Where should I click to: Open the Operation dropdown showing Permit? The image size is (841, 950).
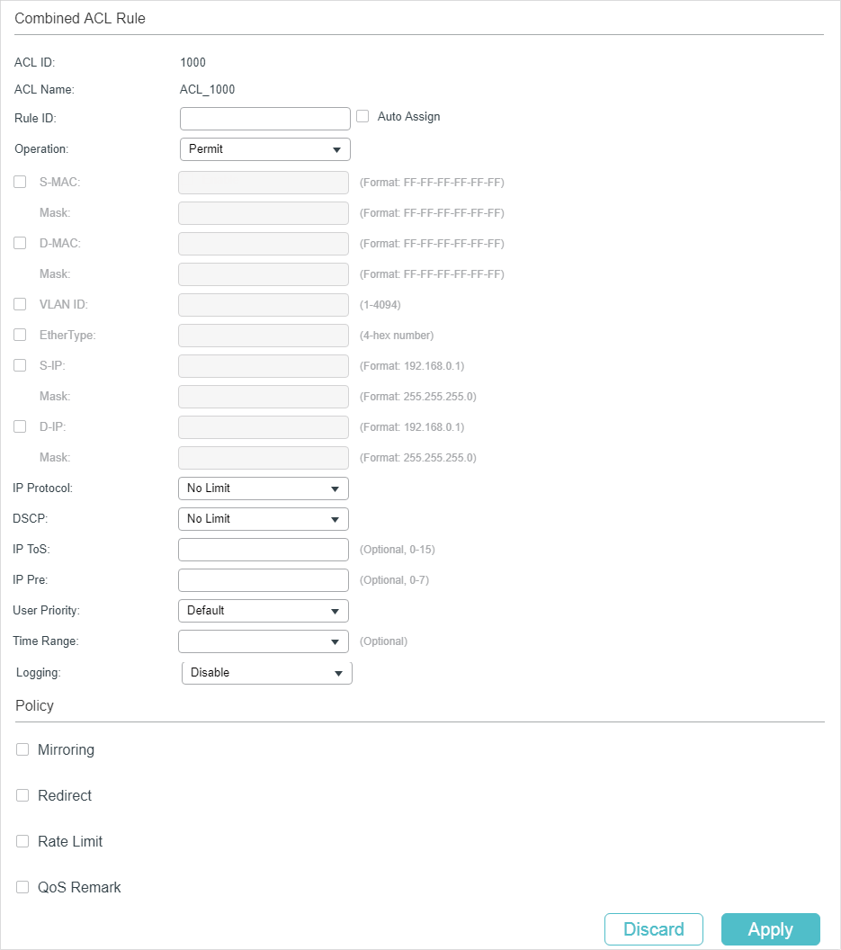click(x=264, y=149)
